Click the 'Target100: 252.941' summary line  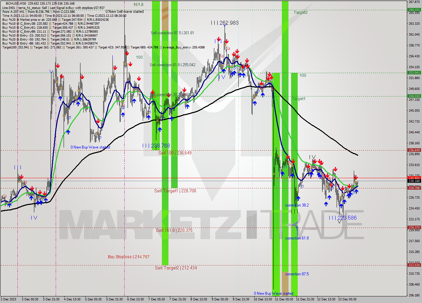(104, 47)
